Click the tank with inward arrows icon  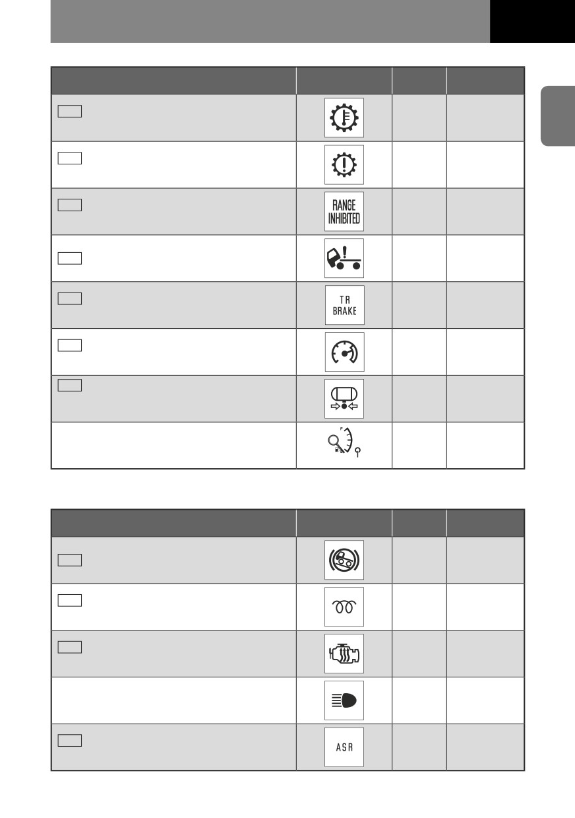click(x=344, y=399)
